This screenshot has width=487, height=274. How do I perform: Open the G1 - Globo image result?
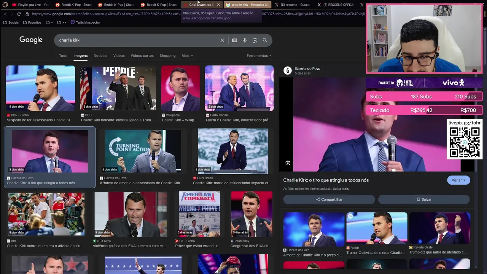[199, 213]
